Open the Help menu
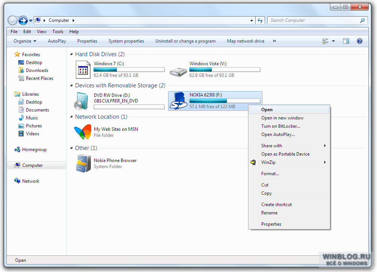The image size is (377, 272). coord(74,32)
